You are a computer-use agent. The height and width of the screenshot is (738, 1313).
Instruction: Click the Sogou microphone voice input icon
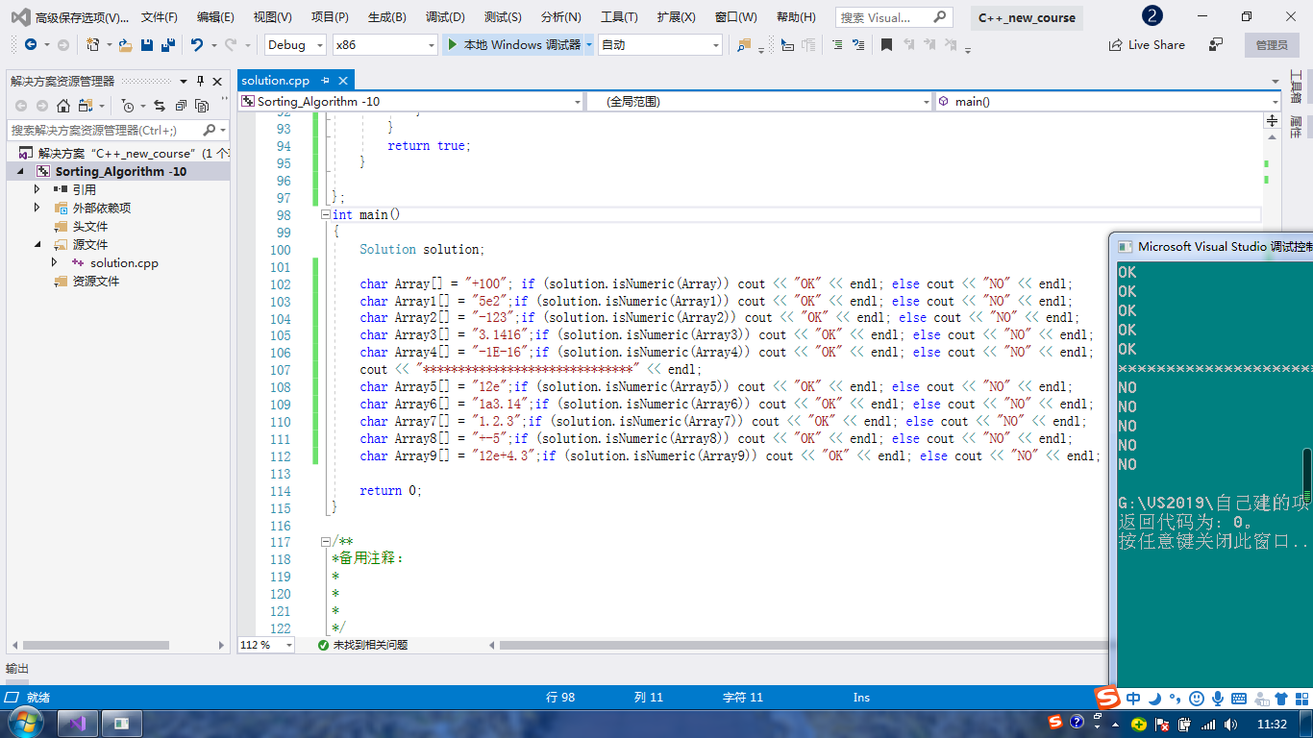coord(1218,699)
